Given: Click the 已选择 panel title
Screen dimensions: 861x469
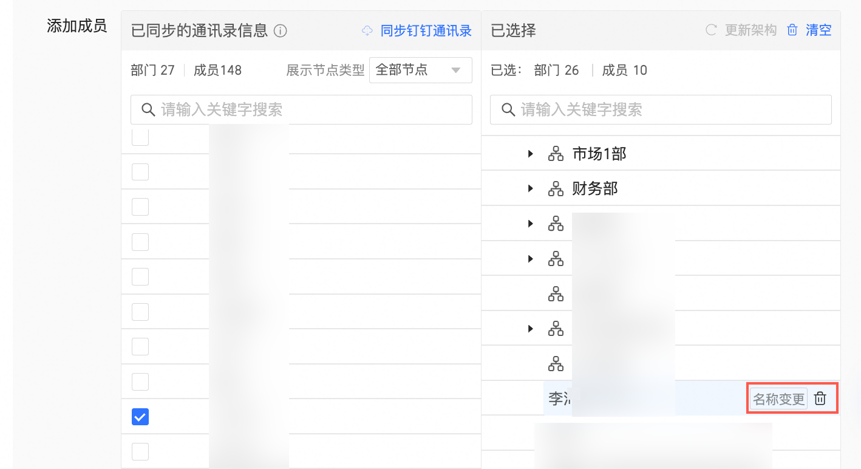Looking at the screenshot, I should point(513,30).
